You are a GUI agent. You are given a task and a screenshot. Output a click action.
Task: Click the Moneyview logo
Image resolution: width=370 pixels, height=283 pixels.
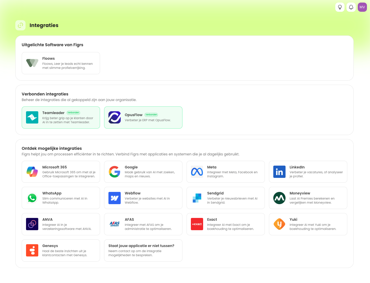(279, 198)
